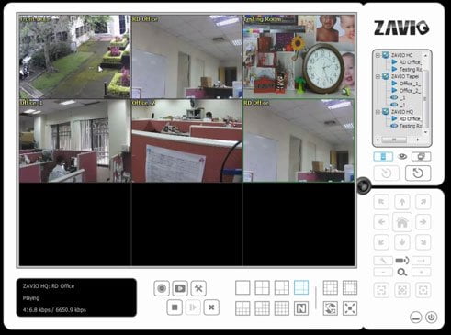The image size is (451, 335).
Task: Go full screen with the four-arrows expand icon
Action: (350, 308)
